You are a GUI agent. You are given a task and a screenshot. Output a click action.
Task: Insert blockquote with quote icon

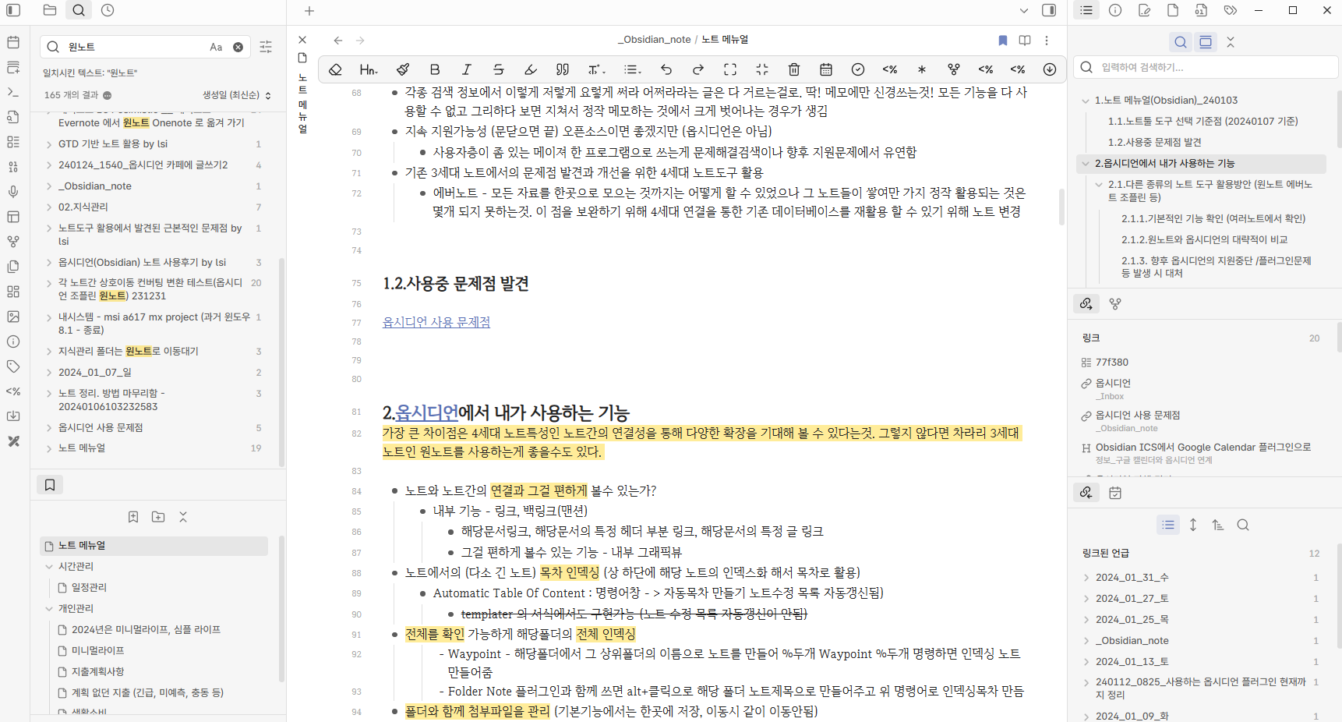563,69
